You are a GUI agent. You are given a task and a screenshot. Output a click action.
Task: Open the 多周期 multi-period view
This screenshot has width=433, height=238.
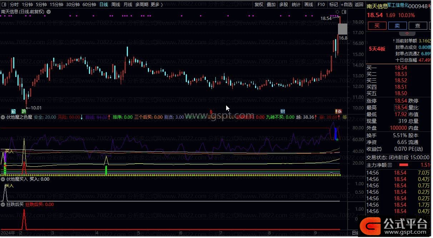[x=142, y=5]
